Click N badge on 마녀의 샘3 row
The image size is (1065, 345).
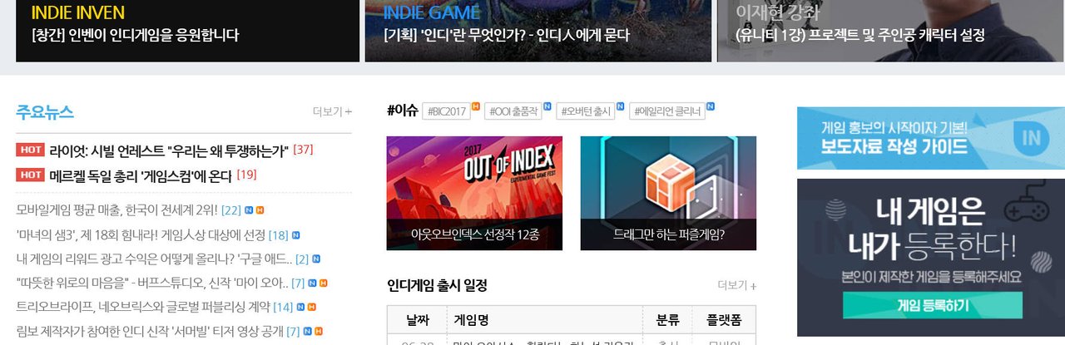(x=296, y=235)
